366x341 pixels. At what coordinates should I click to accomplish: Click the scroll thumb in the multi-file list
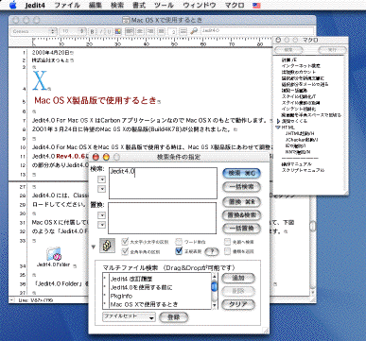click(x=214, y=287)
